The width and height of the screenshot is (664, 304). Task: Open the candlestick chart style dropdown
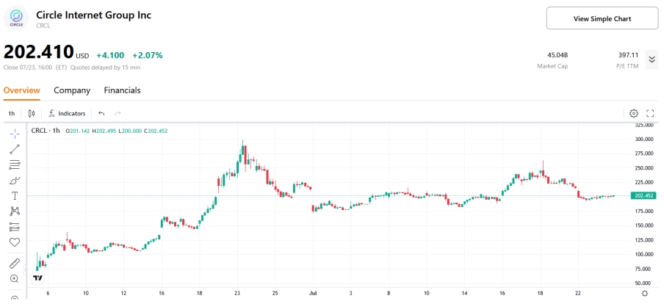click(x=32, y=113)
